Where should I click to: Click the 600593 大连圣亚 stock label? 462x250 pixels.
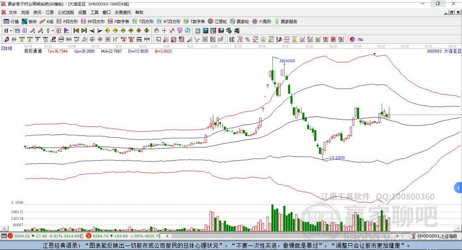click(444, 51)
